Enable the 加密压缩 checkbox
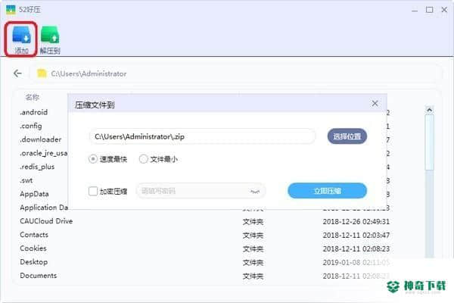Screen dimensions: 454x303 click(93, 191)
